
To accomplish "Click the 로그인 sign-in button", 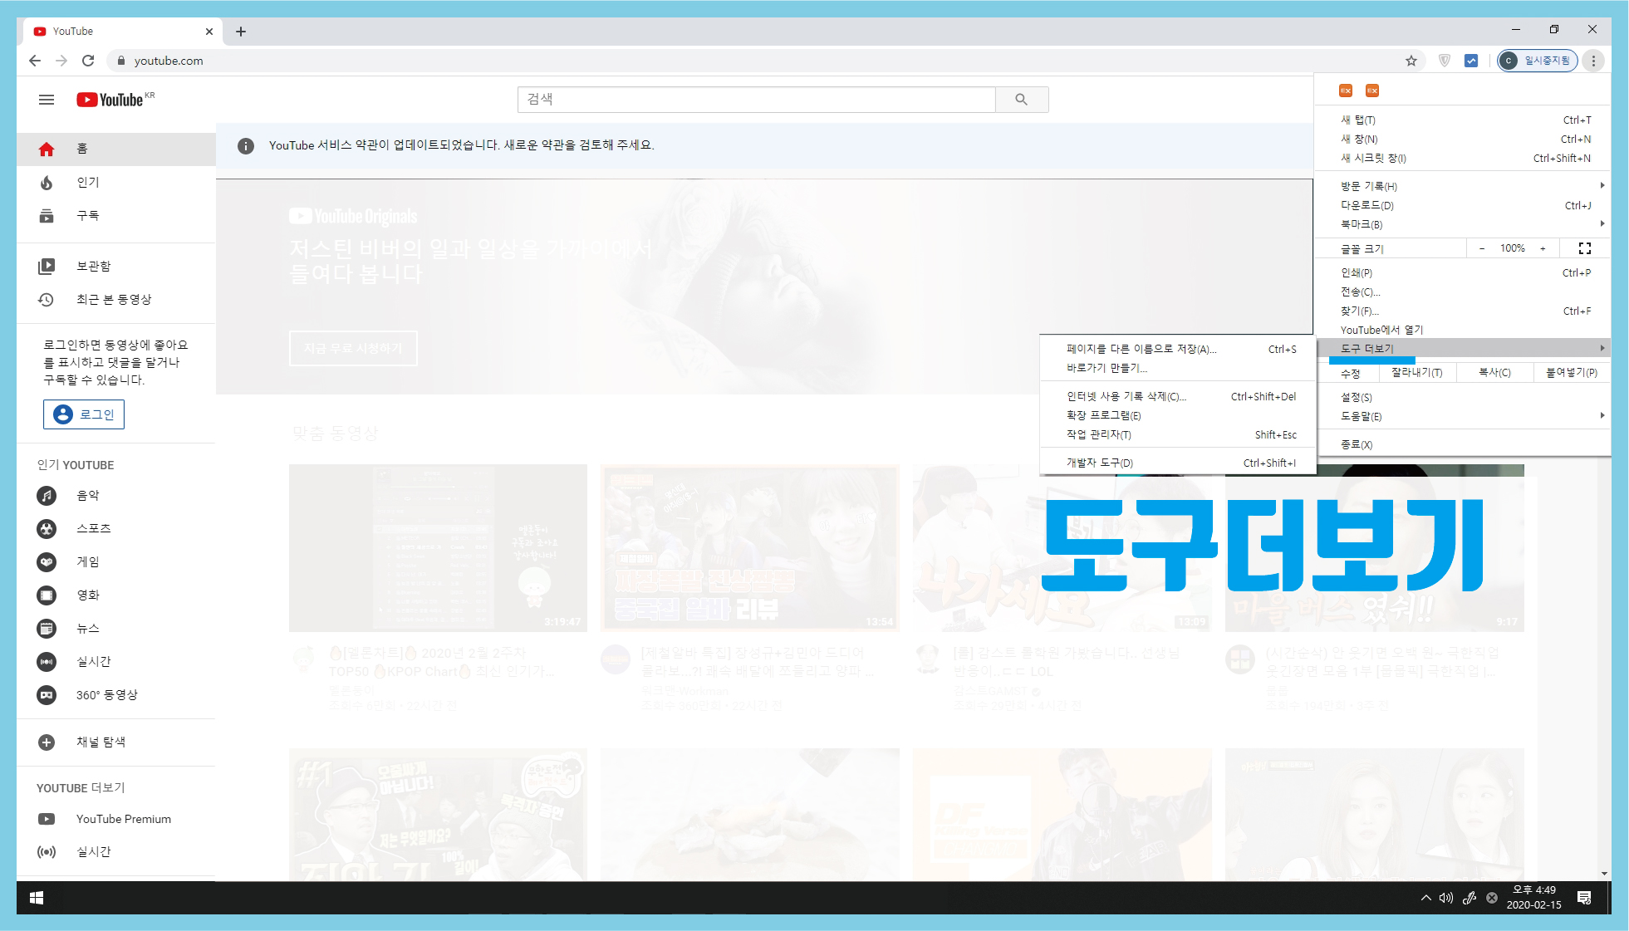I will (84, 414).
